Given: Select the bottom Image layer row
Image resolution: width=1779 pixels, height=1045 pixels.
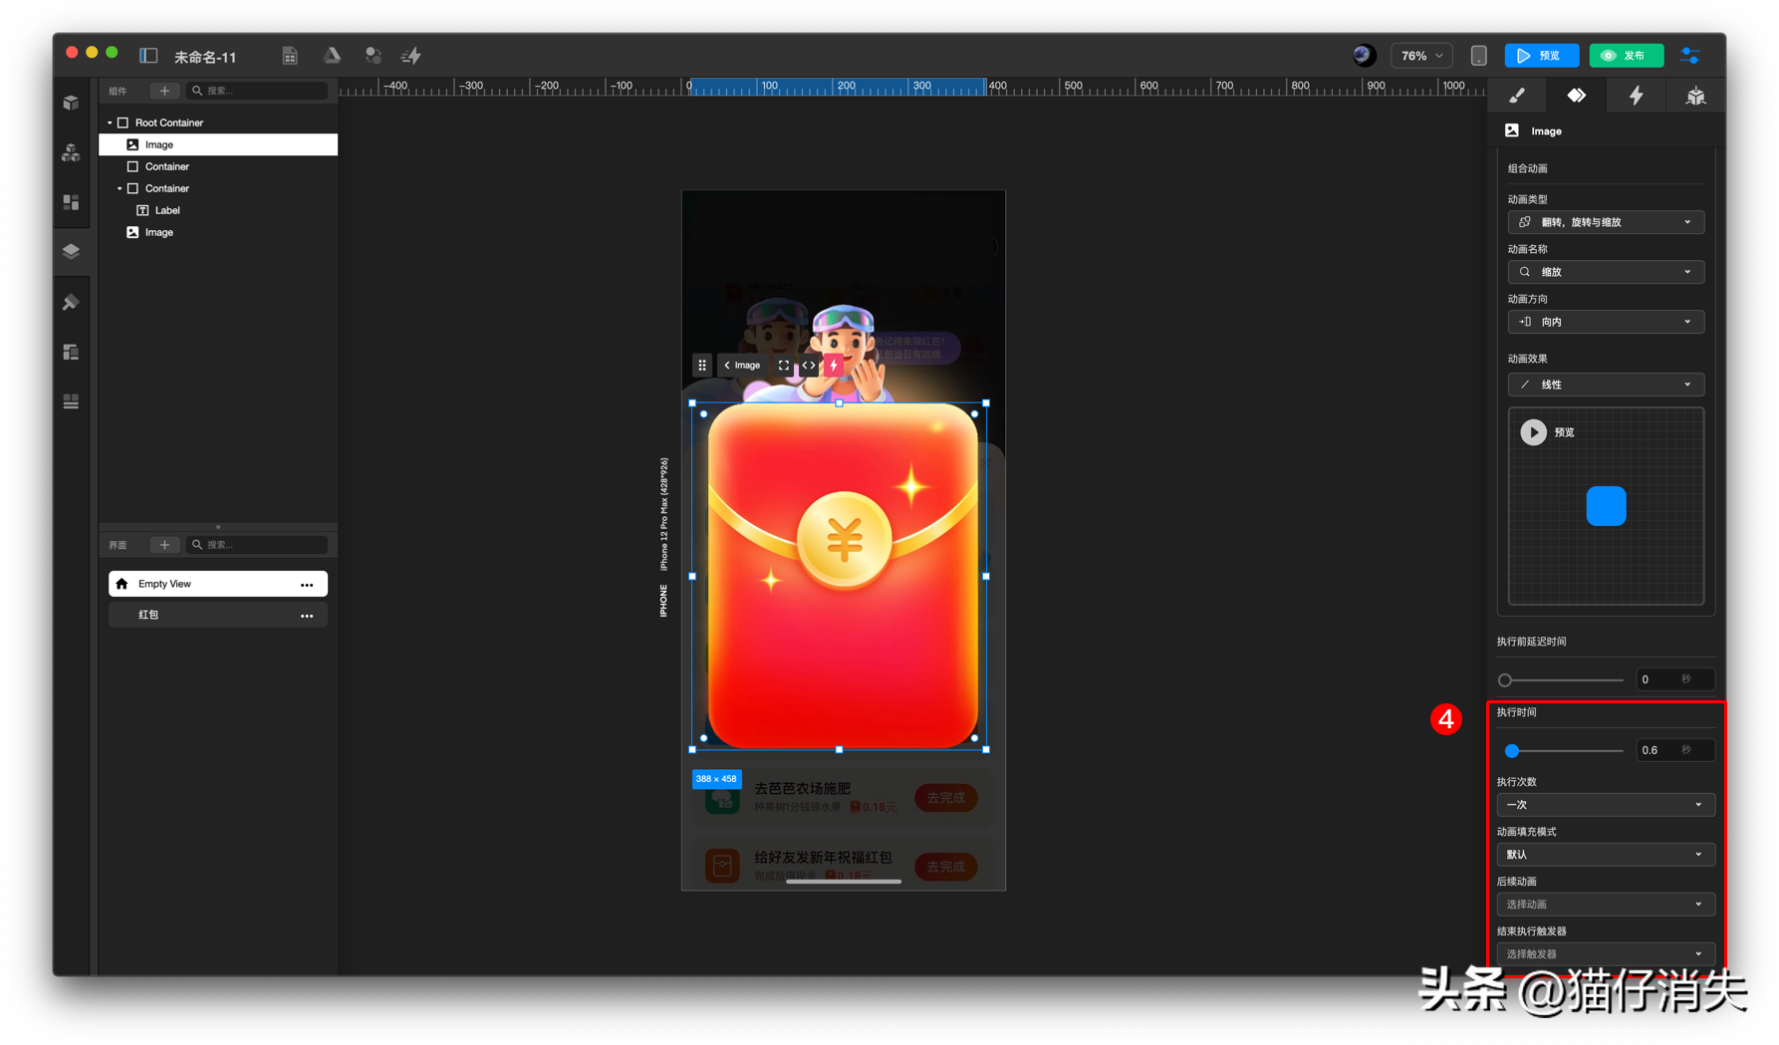Looking at the screenshot, I should tap(218, 232).
